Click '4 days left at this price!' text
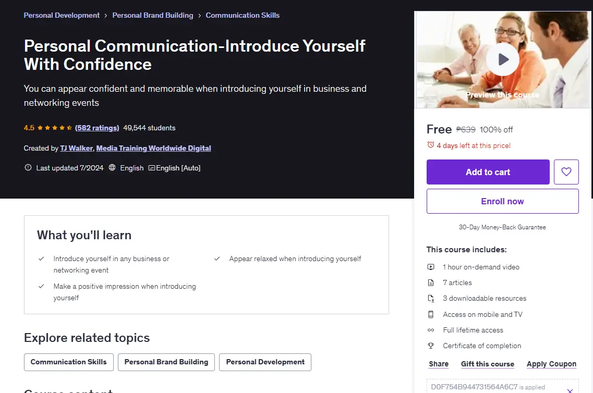593x393 pixels. pos(474,145)
